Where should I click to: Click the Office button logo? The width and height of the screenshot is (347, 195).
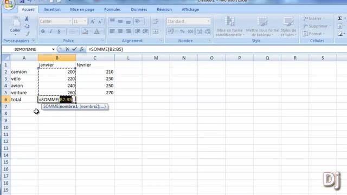pyautogui.click(x=9, y=4)
